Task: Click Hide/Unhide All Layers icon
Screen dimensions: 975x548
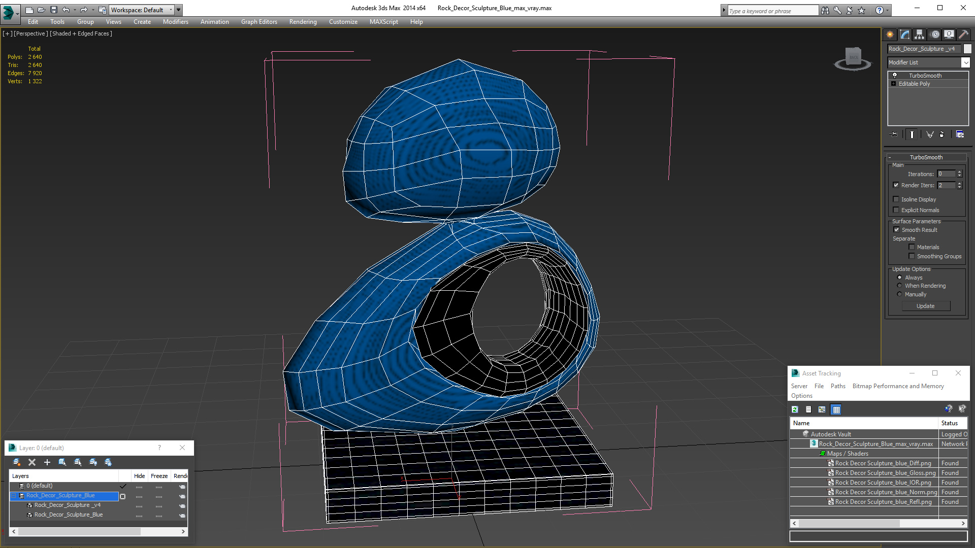Action: click(x=93, y=462)
